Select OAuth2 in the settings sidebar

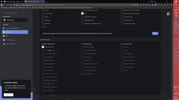(15, 32)
